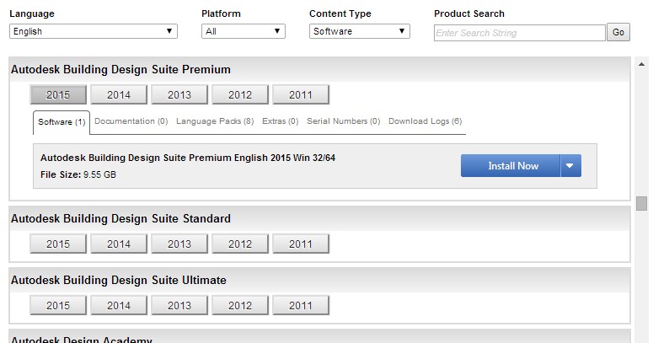Click the Product Search input field
Viewport: 653px width, 343px height.
[519, 33]
